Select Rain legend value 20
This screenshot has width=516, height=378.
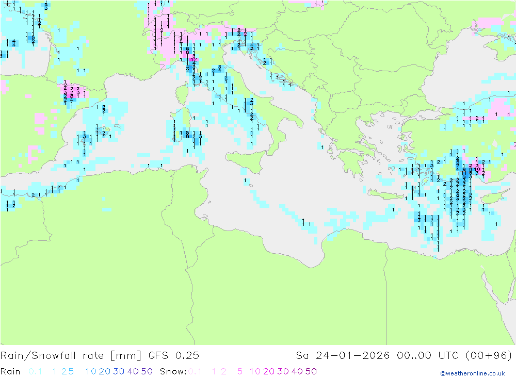pos(105,371)
